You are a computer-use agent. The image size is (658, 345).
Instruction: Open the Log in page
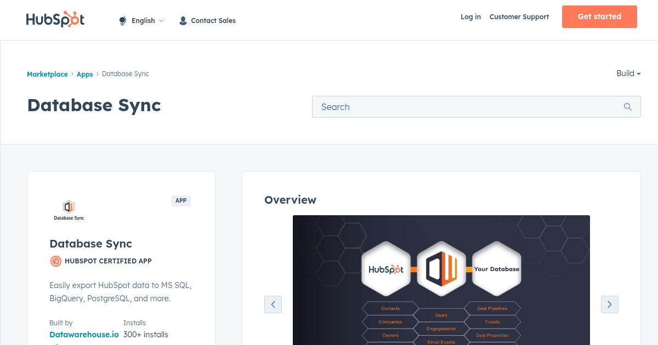click(470, 17)
